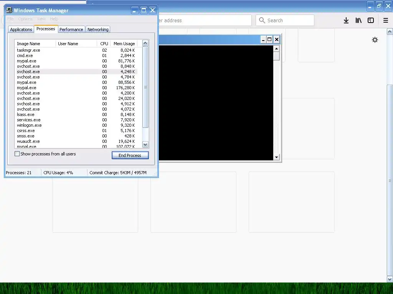Select mypal.exe row using 81,776 K
This screenshot has width=393, height=294.
(x=76, y=61)
